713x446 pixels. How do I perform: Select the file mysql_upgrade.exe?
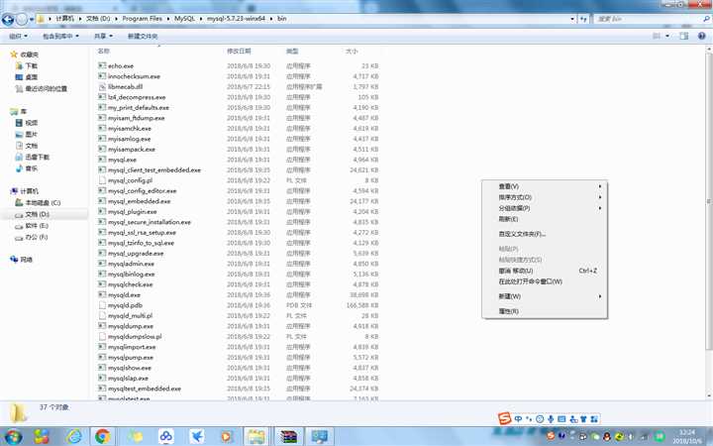(136, 253)
